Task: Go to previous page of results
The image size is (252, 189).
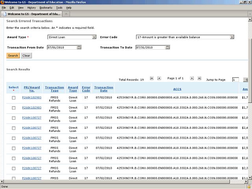Action: click(159, 78)
